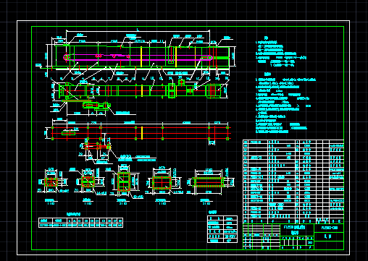The image size is (368, 261).
Task: Click the lower cyan technical requirements paragraph
Action: pos(285,103)
